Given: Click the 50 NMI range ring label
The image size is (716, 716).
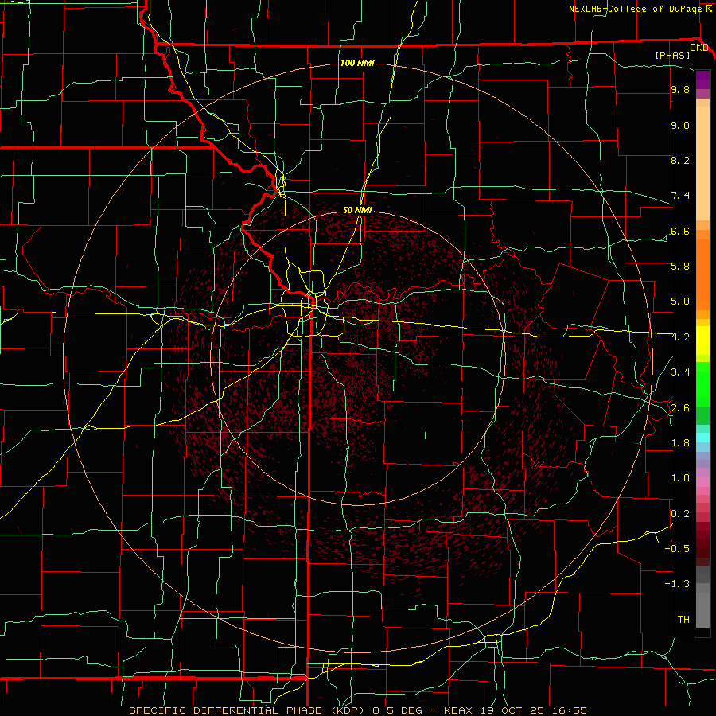Looking at the screenshot, I should click(357, 210).
